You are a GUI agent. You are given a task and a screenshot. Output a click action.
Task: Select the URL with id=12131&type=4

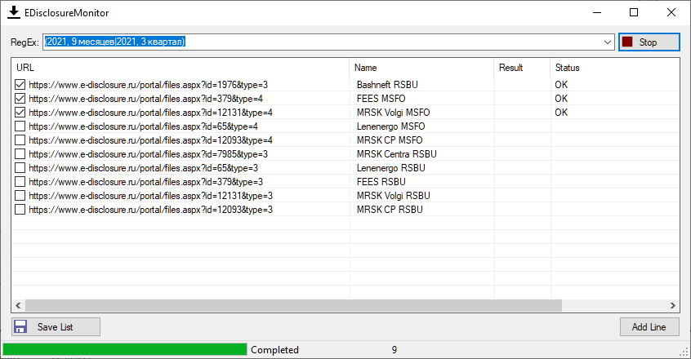[150, 113]
